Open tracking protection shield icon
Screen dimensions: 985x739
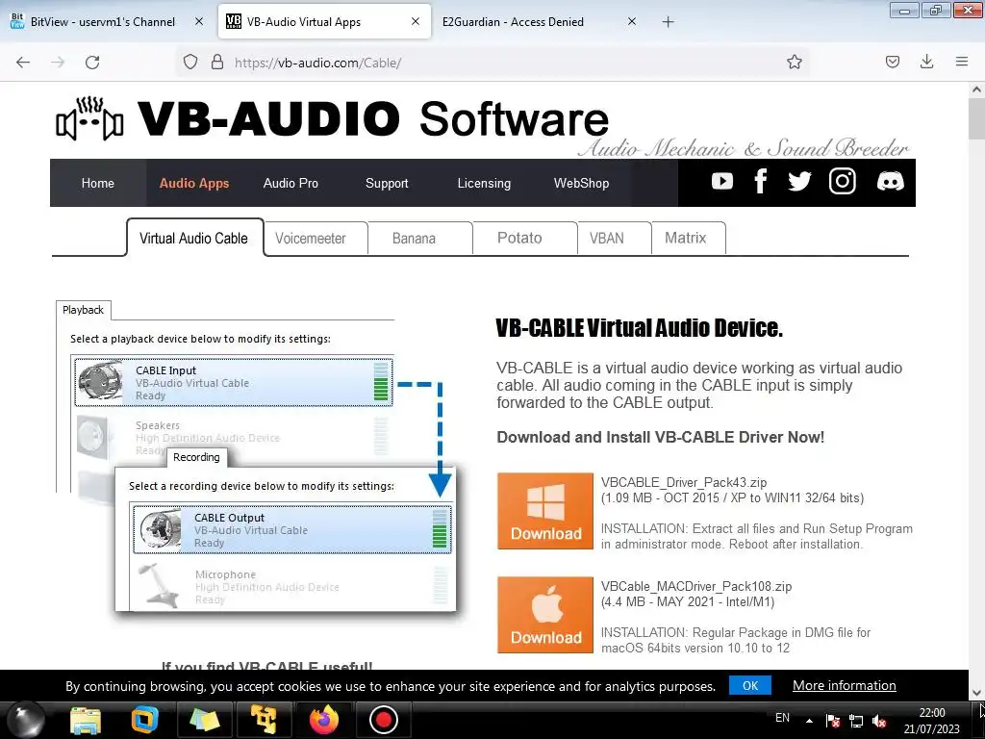click(x=190, y=62)
